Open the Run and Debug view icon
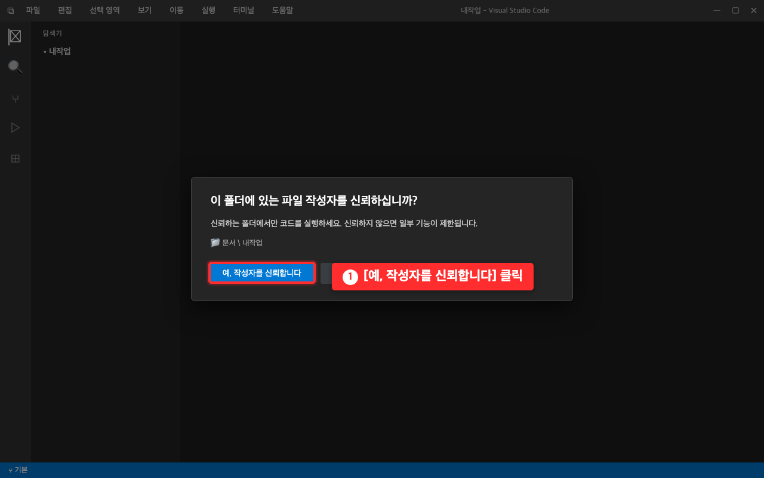This screenshot has height=478, width=764. [16, 127]
